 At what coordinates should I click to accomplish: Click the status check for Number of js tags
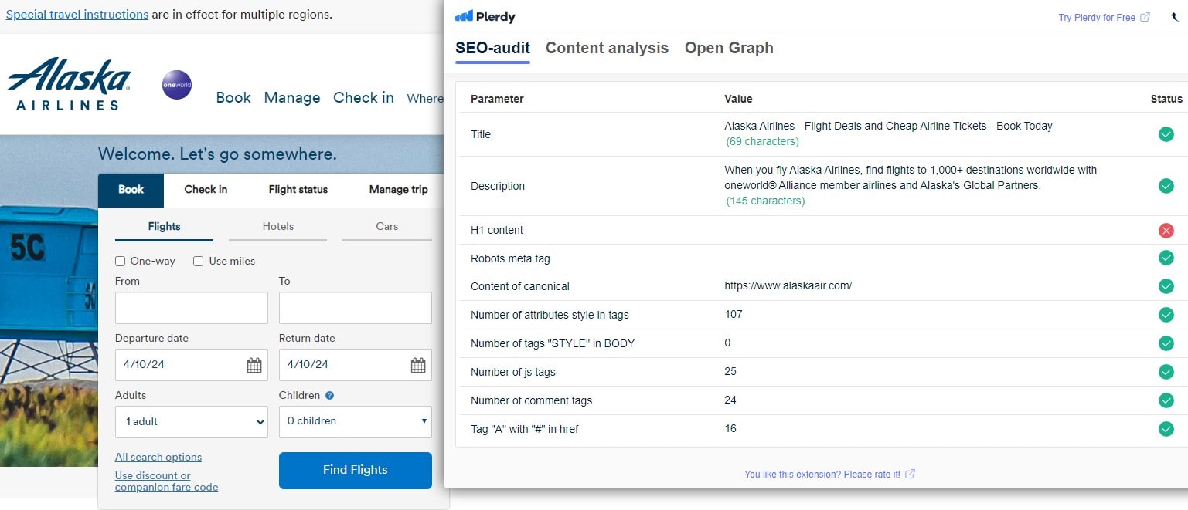tap(1166, 372)
